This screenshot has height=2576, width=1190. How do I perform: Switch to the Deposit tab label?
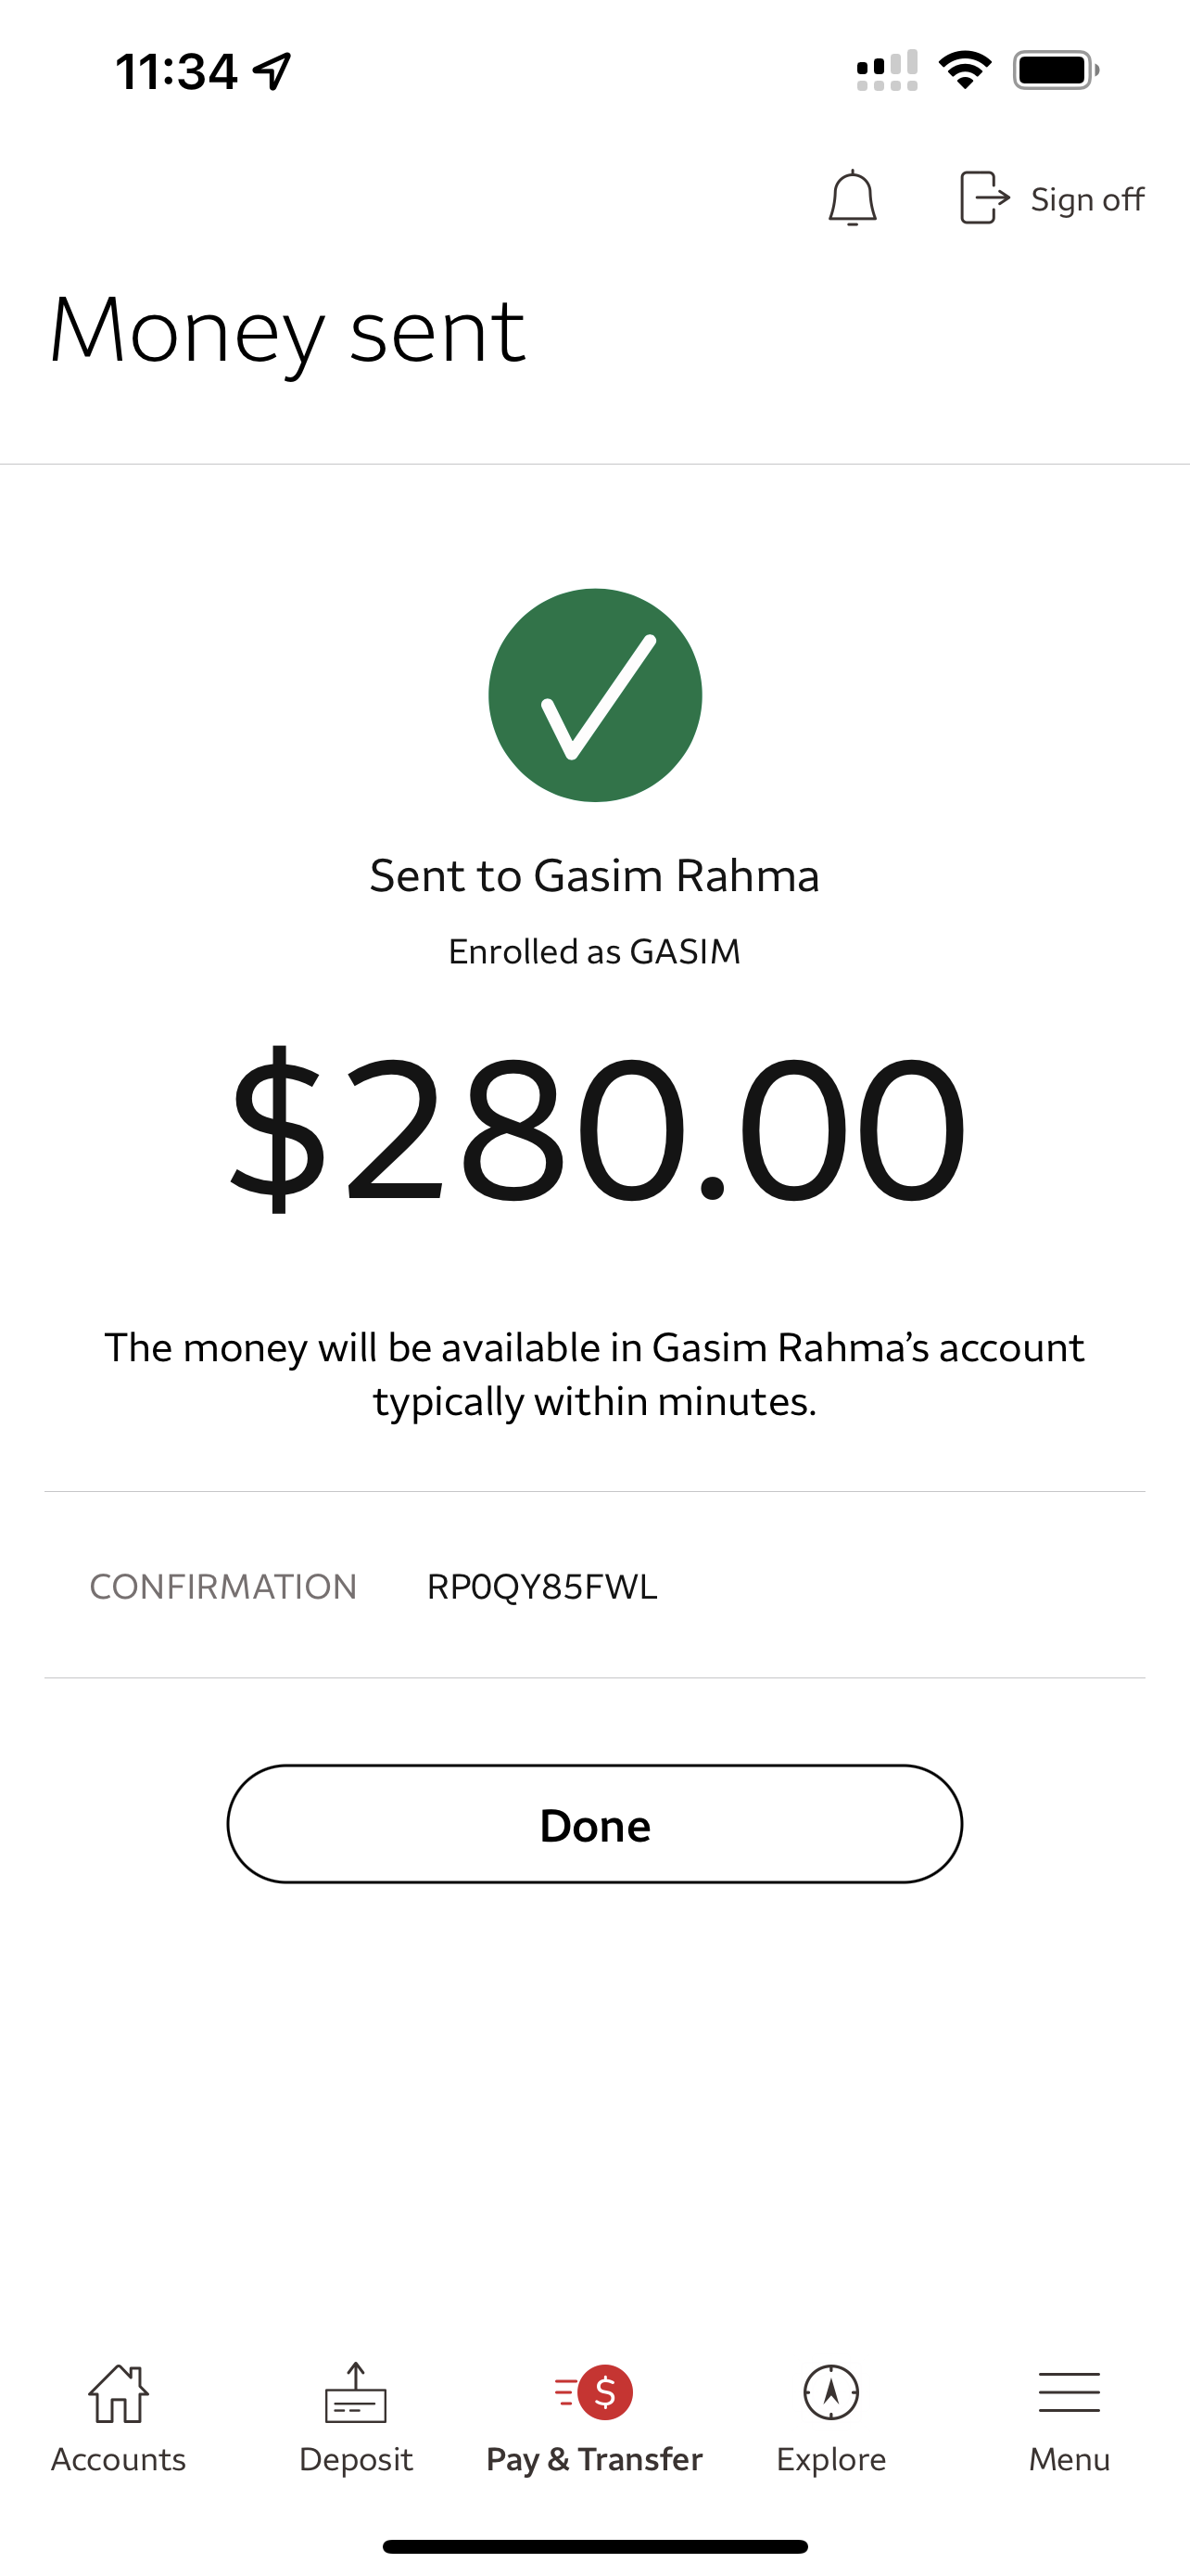356,2459
